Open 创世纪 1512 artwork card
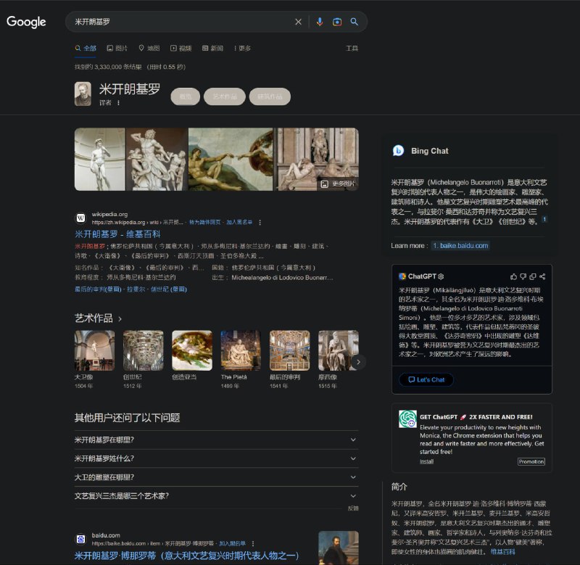 (x=143, y=359)
